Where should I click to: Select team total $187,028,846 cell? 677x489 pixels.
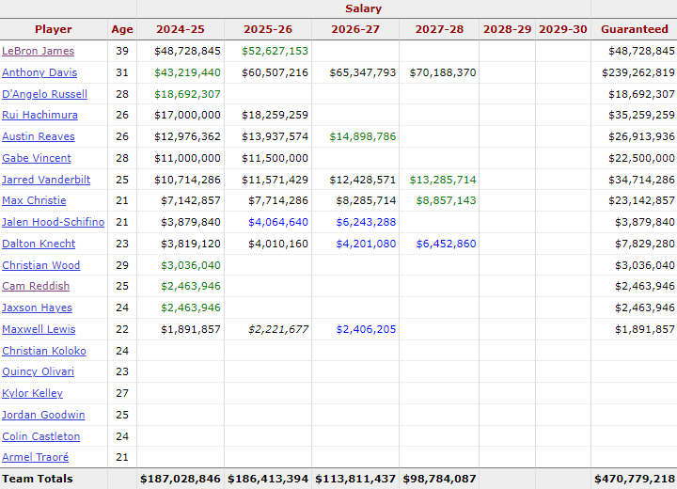(x=181, y=479)
